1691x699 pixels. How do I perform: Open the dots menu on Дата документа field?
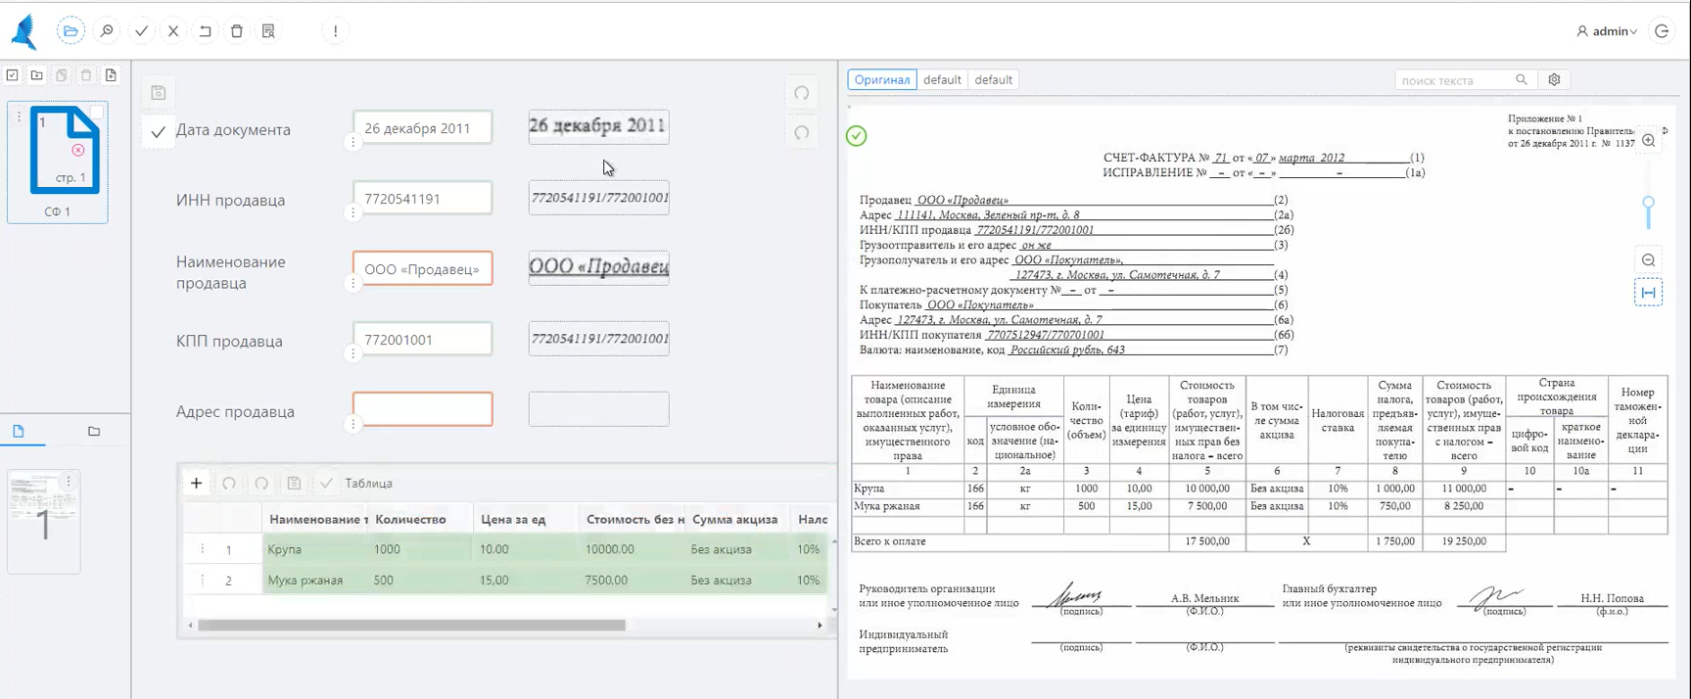click(x=353, y=142)
